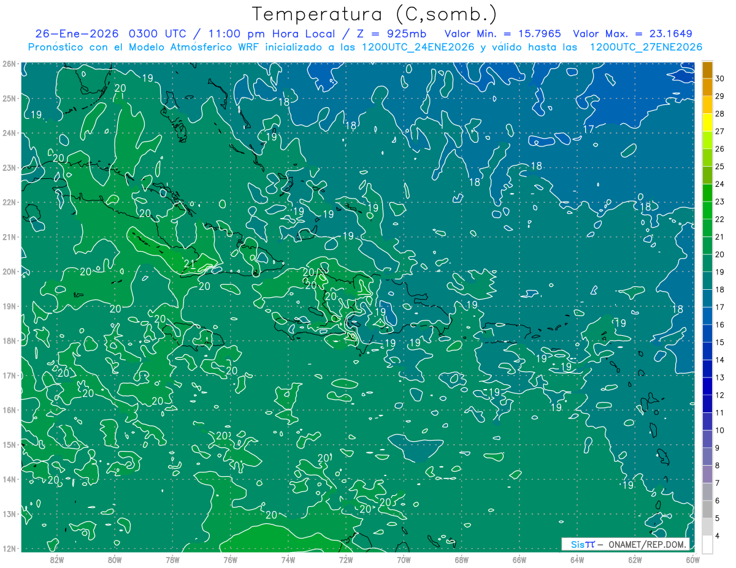Click color scale label 6

718,501
